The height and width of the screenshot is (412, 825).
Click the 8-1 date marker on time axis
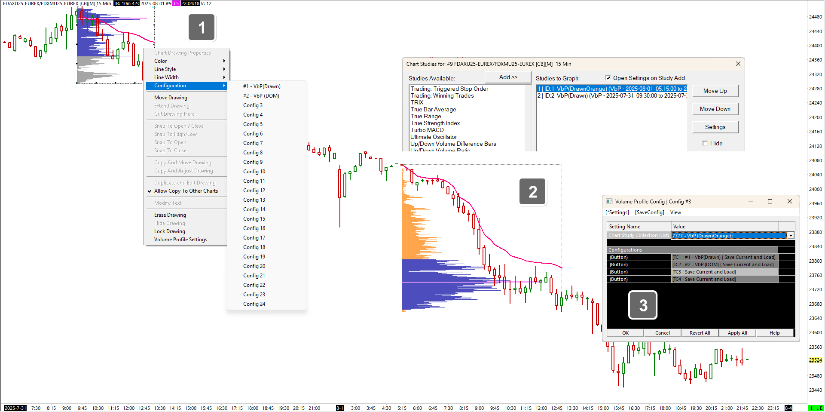click(340, 408)
